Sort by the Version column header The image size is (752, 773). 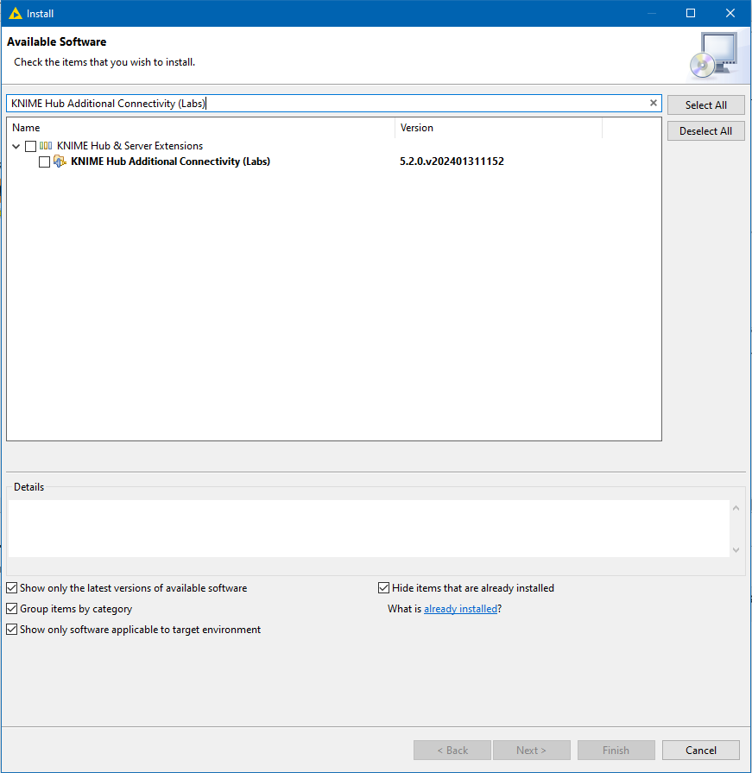tap(498, 128)
